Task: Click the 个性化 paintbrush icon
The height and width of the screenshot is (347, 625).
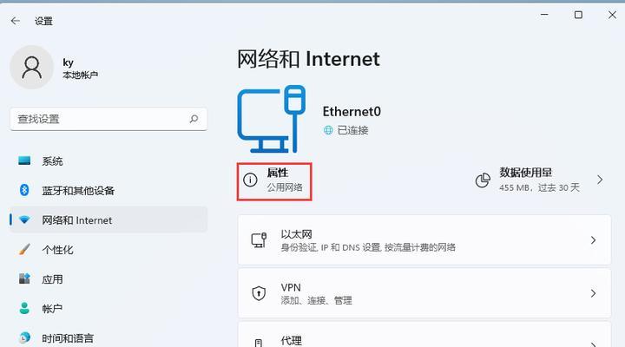Action: pos(24,249)
